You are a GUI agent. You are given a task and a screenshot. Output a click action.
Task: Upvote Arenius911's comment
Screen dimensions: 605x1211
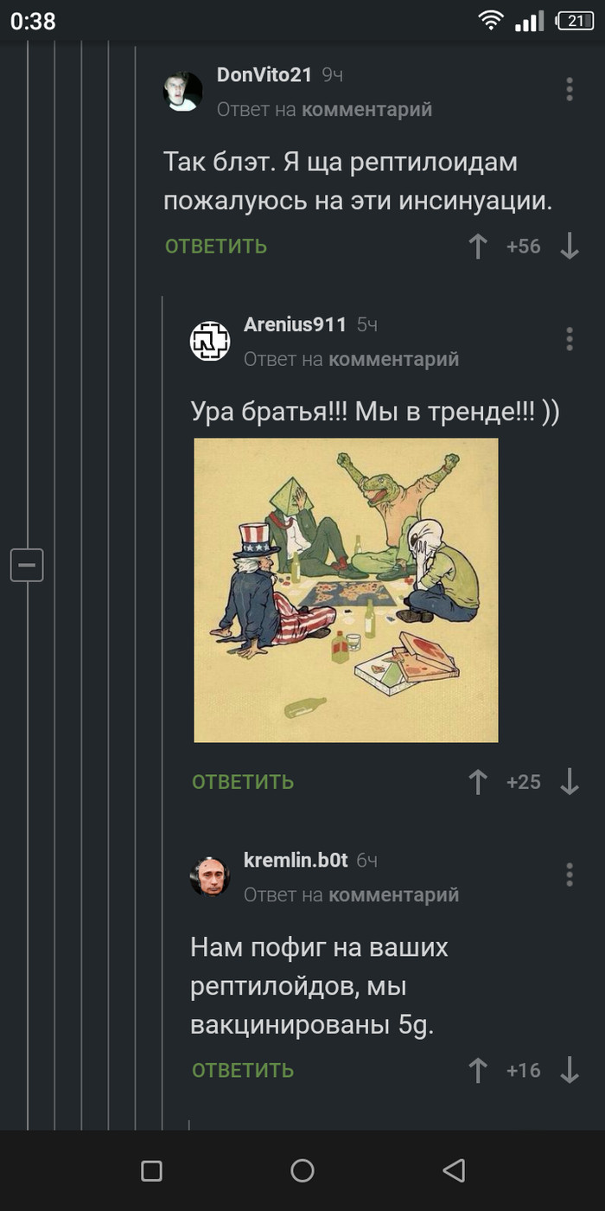click(477, 782)
